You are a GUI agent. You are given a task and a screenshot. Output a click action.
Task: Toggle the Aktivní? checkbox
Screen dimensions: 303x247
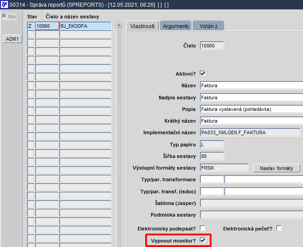[x=203, y=73]
